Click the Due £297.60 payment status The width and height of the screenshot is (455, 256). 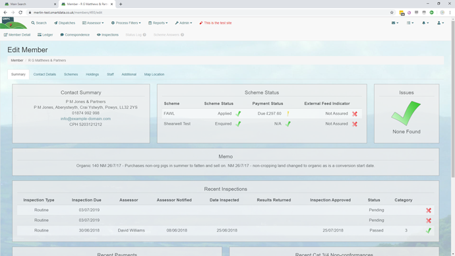(x=269, y=113)
